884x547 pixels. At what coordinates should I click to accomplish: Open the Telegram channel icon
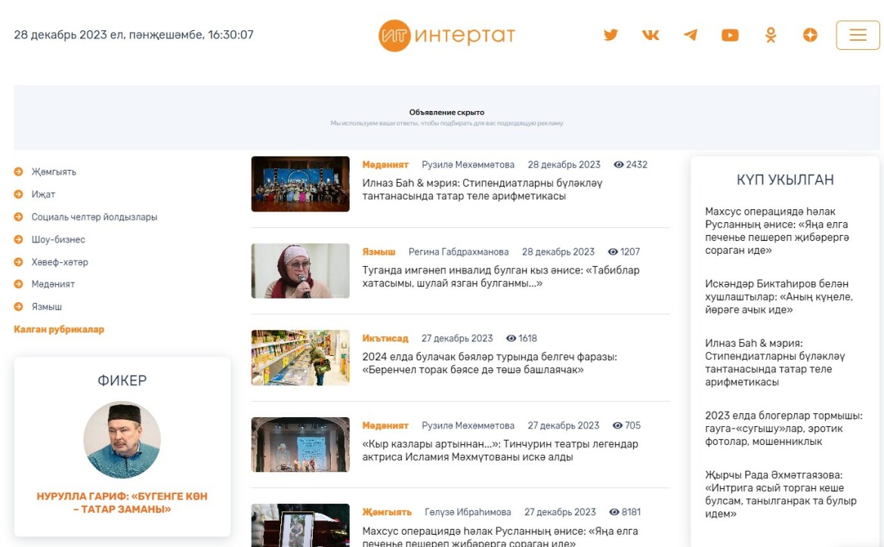coord(690,35)
